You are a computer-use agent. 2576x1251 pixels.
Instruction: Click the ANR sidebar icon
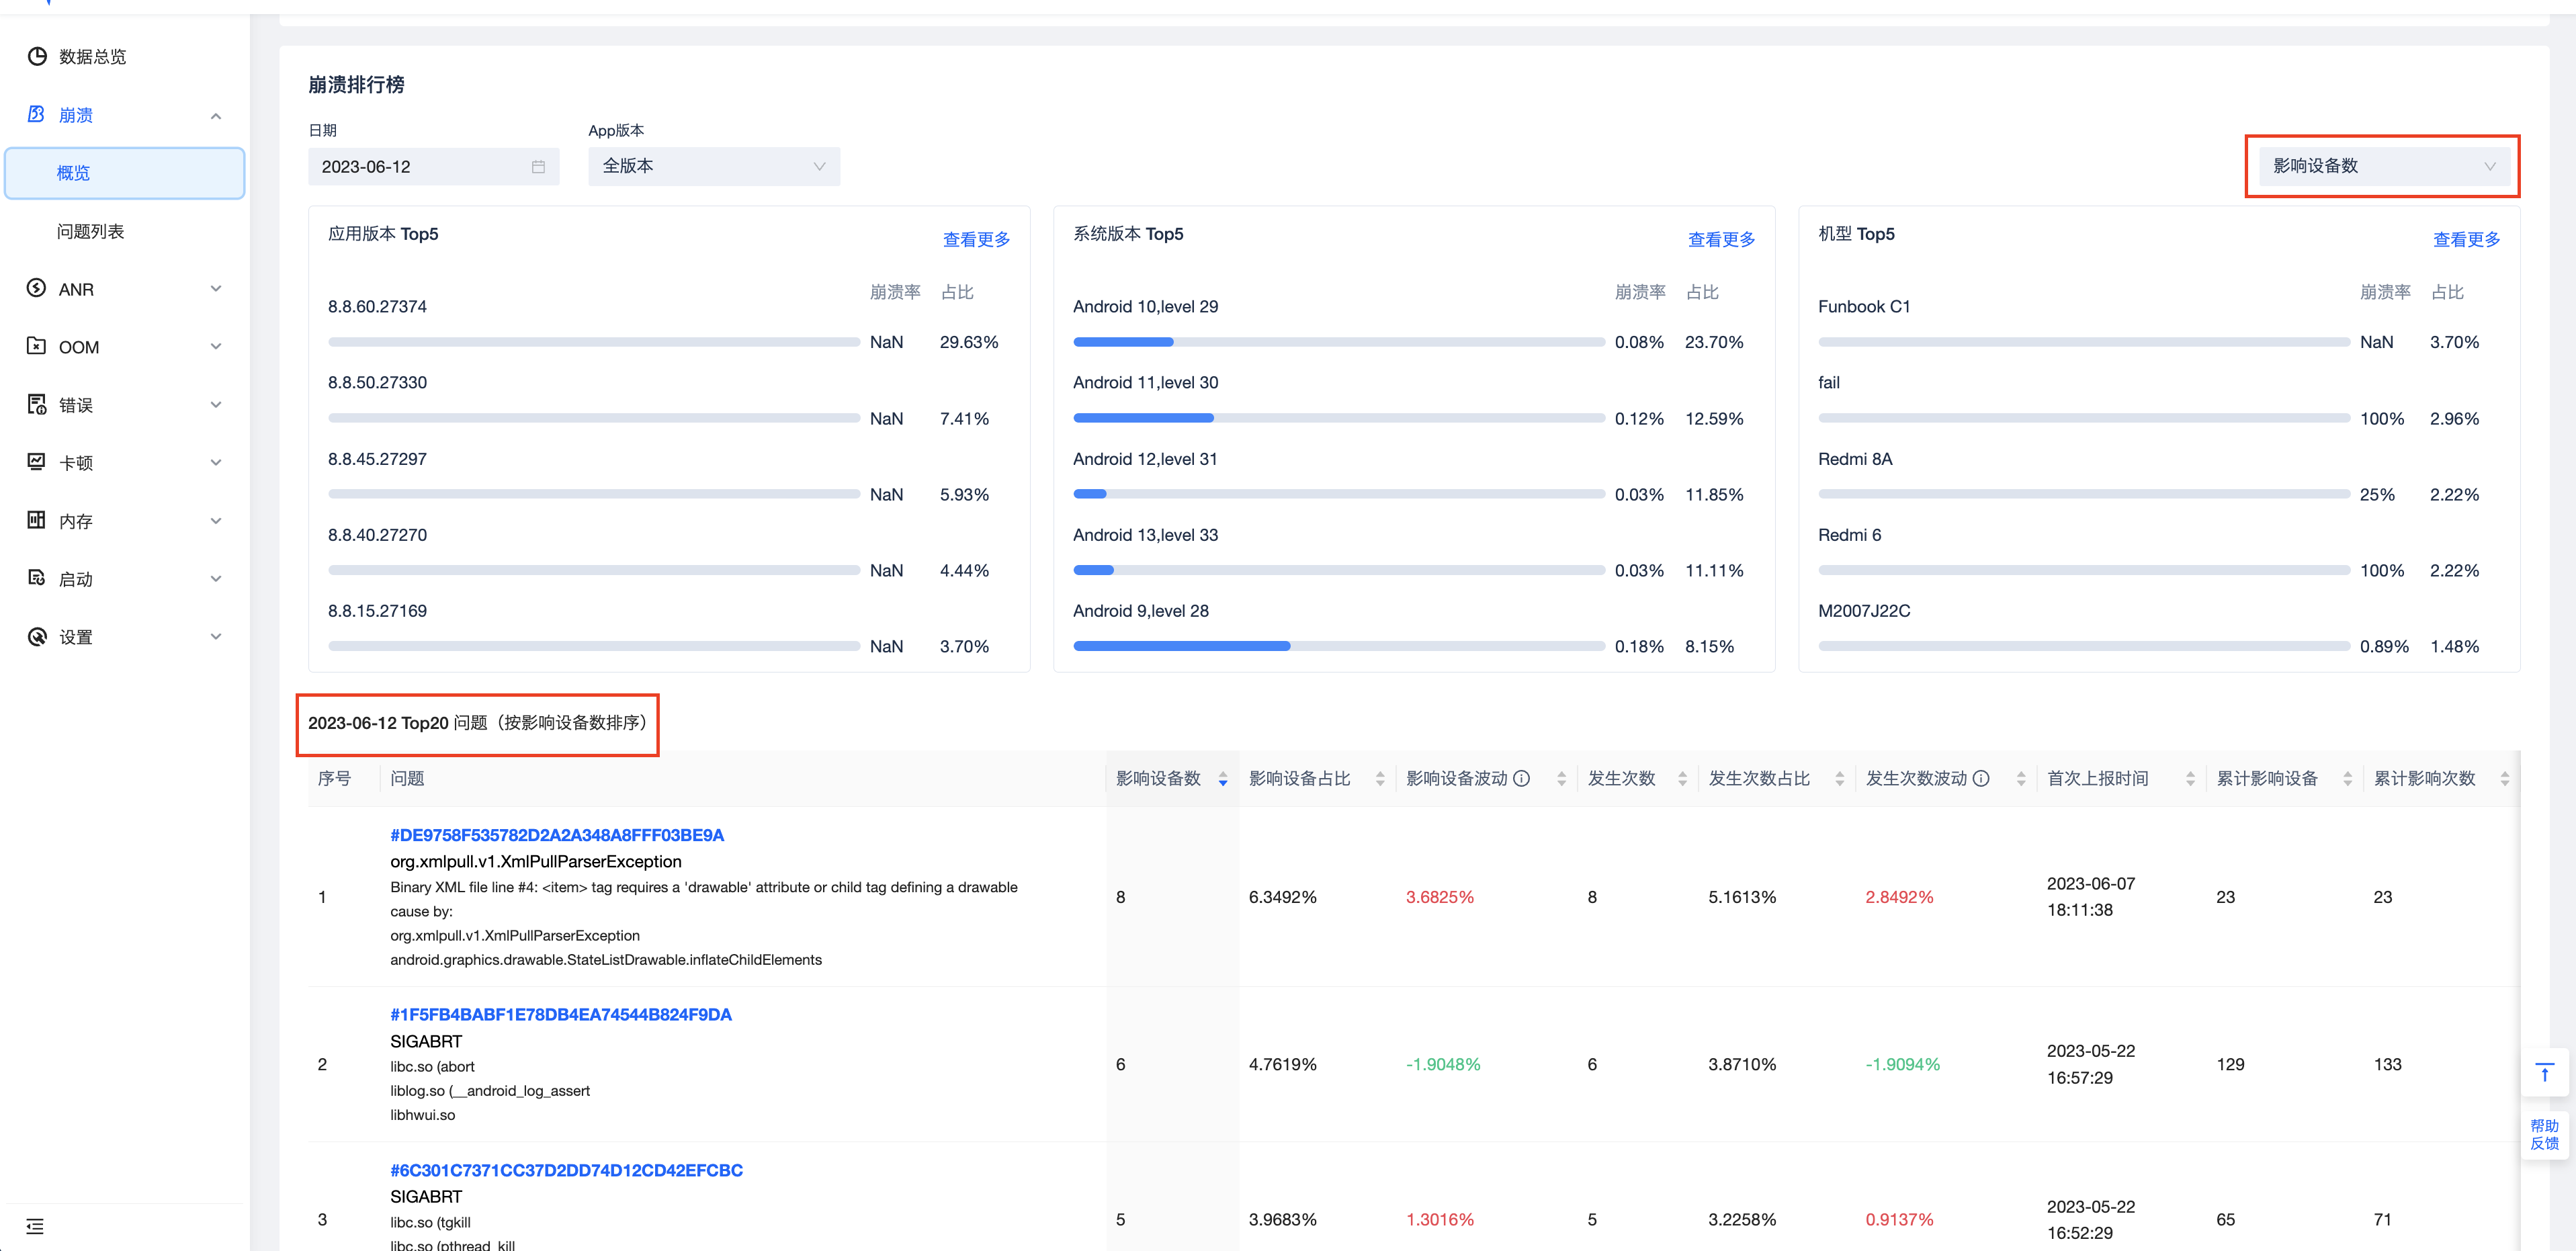coord(37,288)
